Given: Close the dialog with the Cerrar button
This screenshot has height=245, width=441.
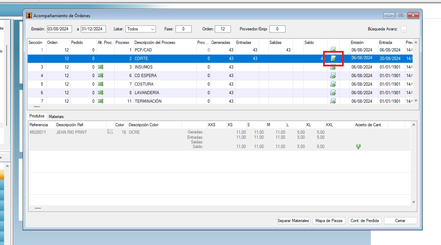Looking at the screenshot, I should click(400, 221).
